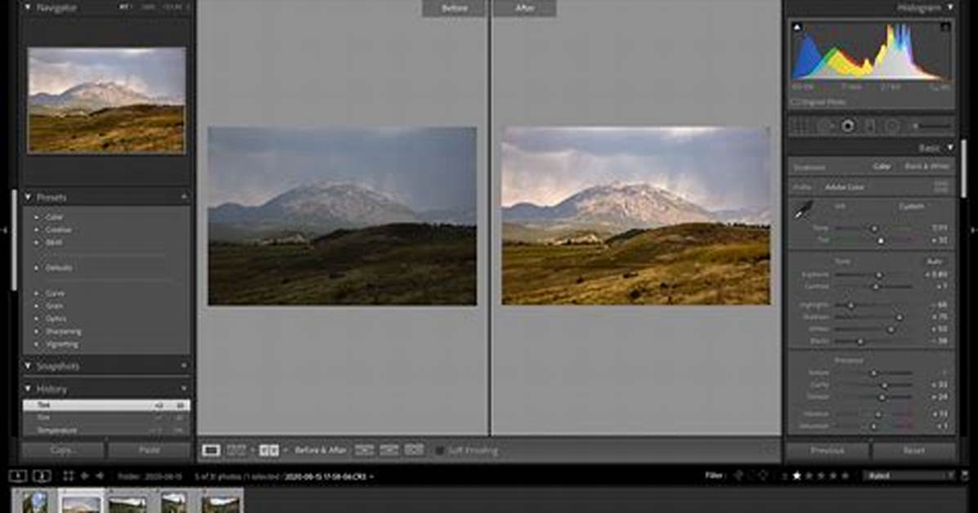Collapse the Basic panel

pos(950,148)
